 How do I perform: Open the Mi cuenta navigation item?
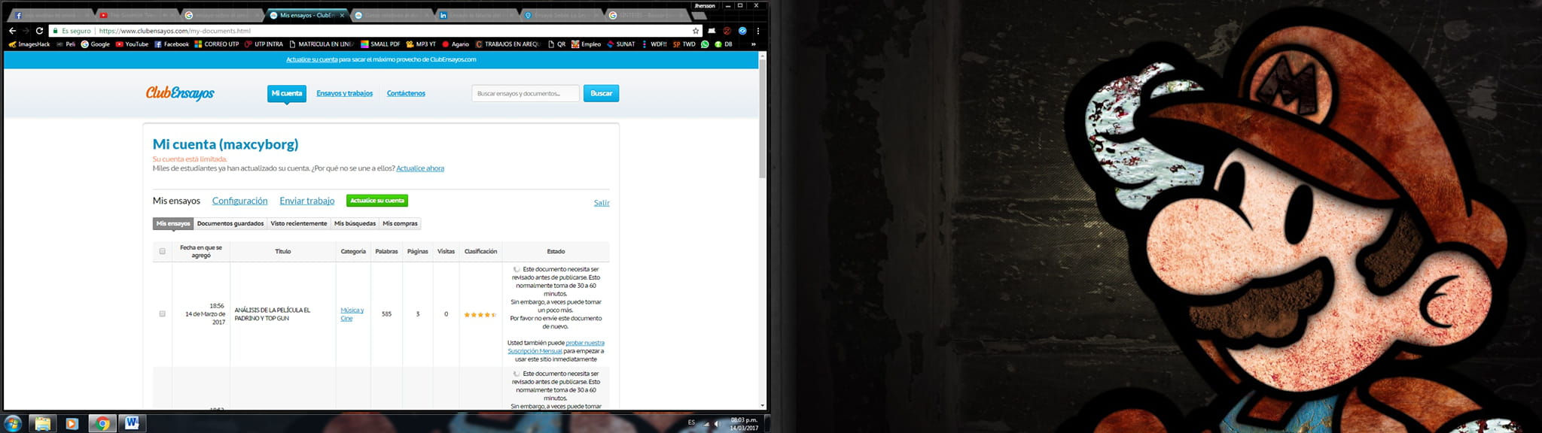click(287, 93)
